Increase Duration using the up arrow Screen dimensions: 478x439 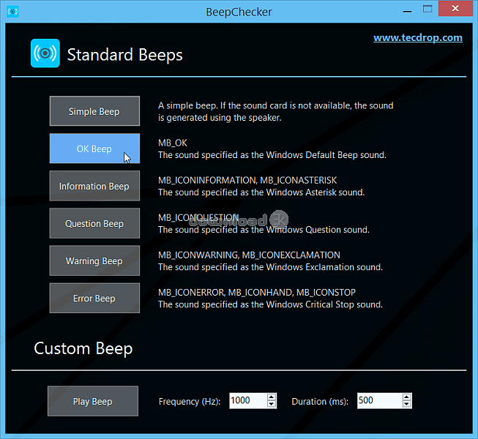click(407, 397)
